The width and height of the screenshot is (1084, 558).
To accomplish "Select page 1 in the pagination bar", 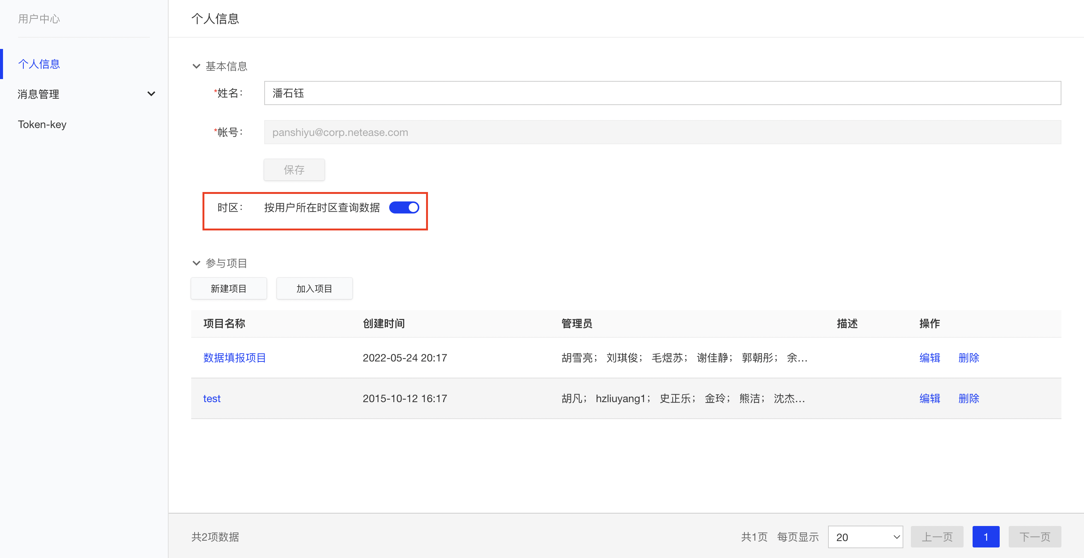I will tap(986, 537).
